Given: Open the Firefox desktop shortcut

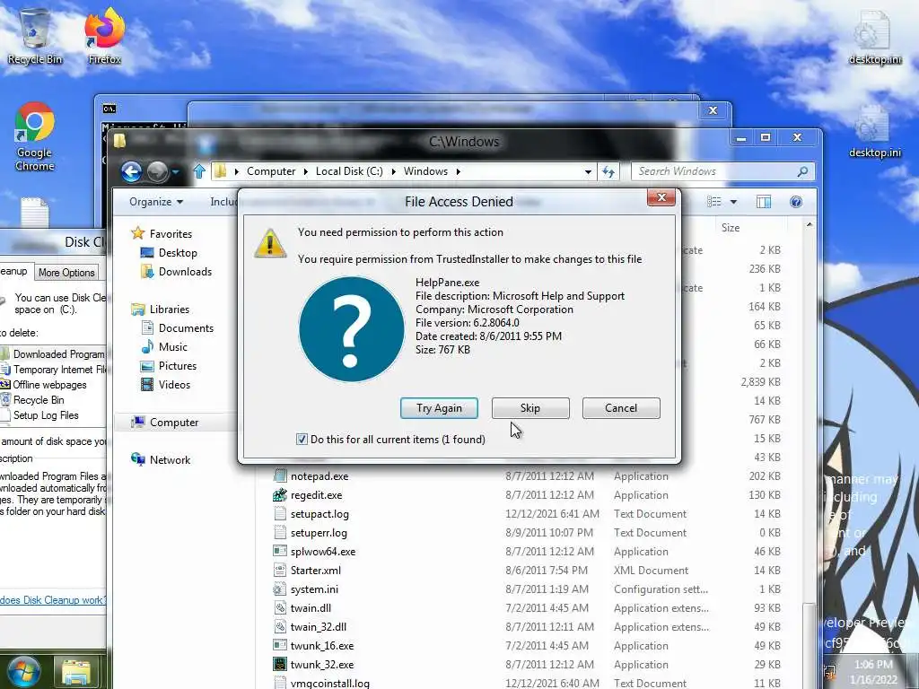Looking at the screenshot, I should (104, 36).
